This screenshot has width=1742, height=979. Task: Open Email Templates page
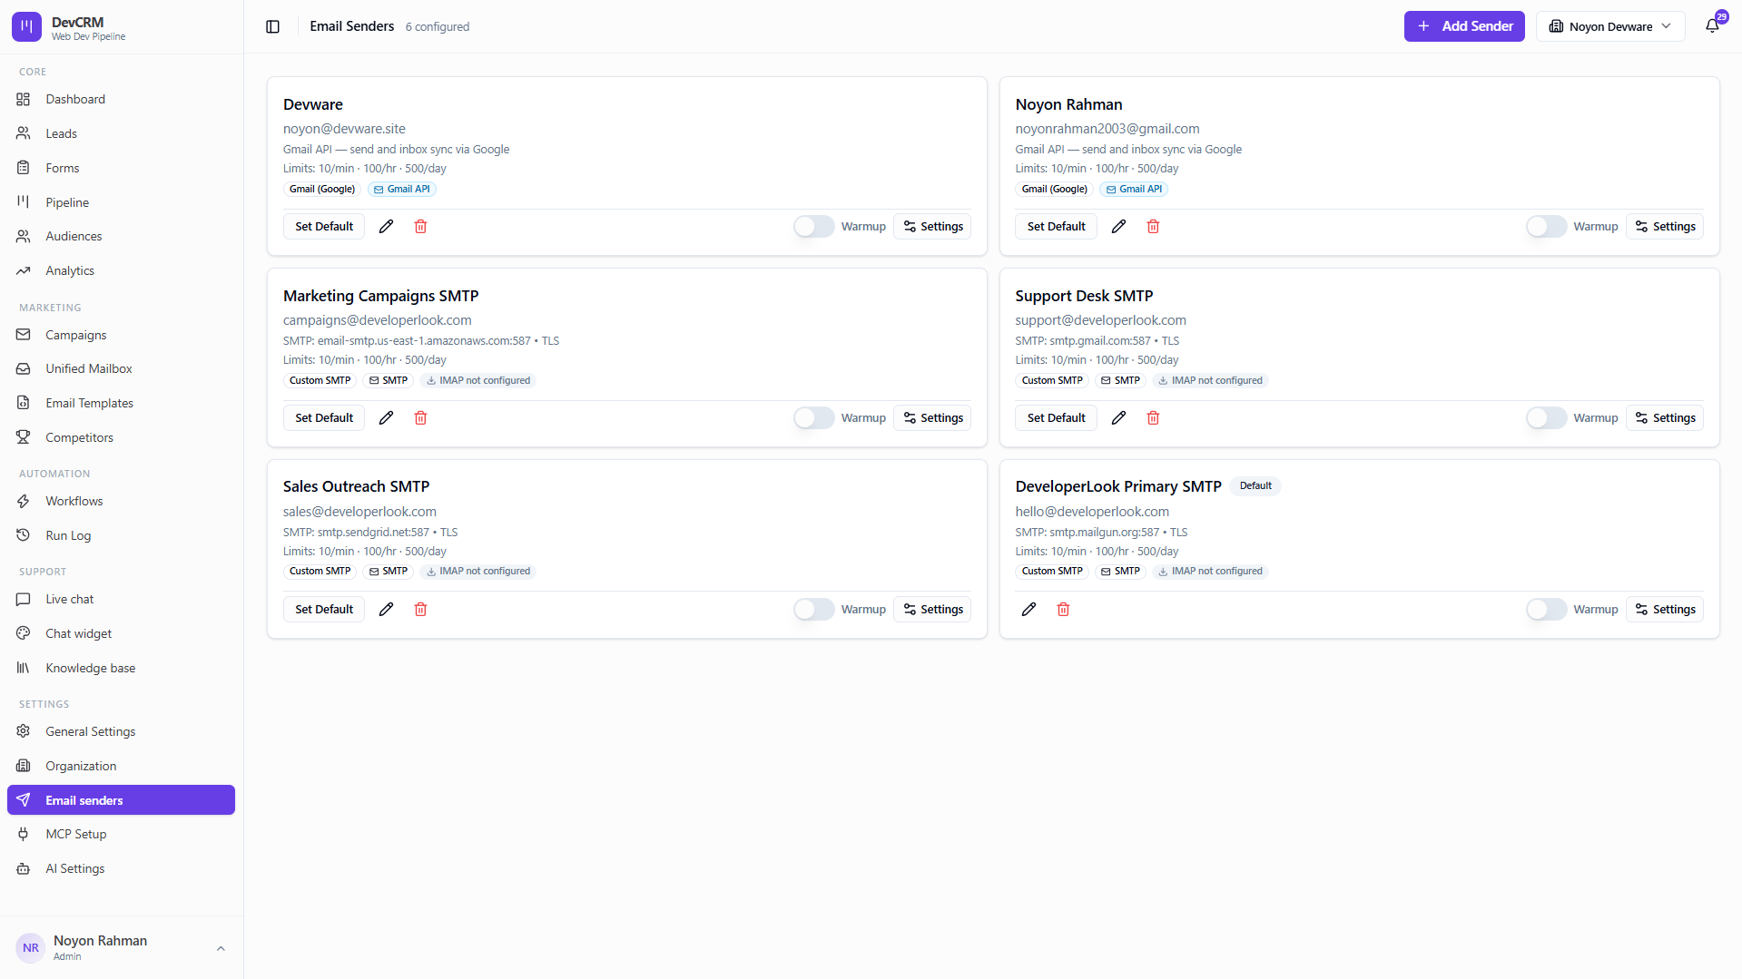click(x=121, y=404)
